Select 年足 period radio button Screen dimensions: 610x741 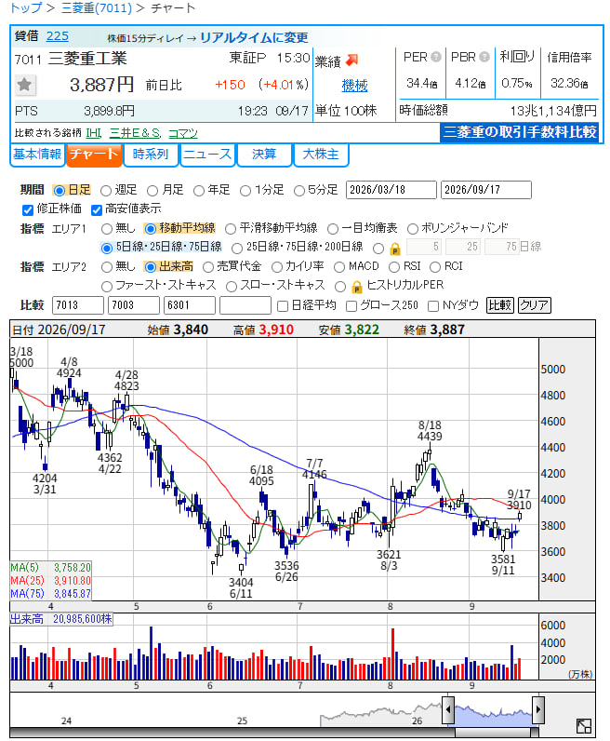pos(199,191)
